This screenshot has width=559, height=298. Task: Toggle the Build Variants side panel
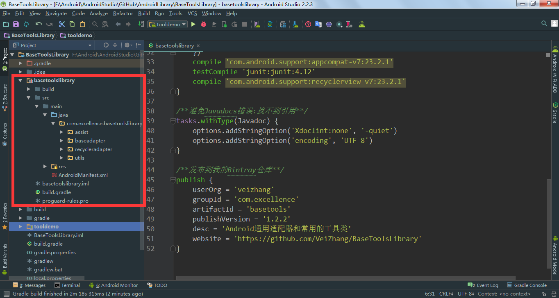tap(5, 260)
